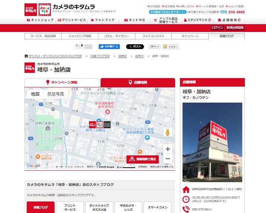Open the 店舗検索 menu item
Screen dimensions: 266x213
[229, 20]
